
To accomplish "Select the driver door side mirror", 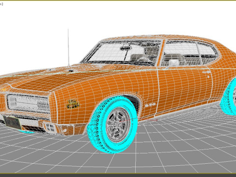I will click(174, 63).
